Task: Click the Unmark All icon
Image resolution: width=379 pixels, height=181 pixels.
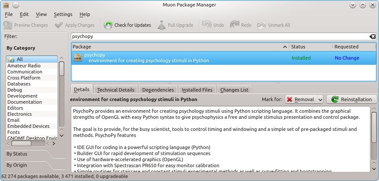Action: click(x=262, y=25)
